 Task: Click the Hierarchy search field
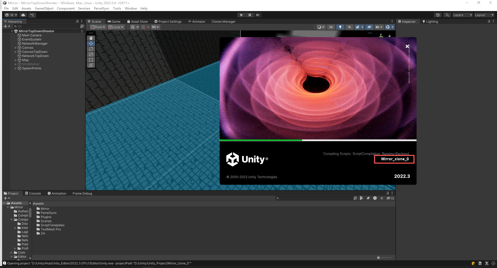point(46,26)
